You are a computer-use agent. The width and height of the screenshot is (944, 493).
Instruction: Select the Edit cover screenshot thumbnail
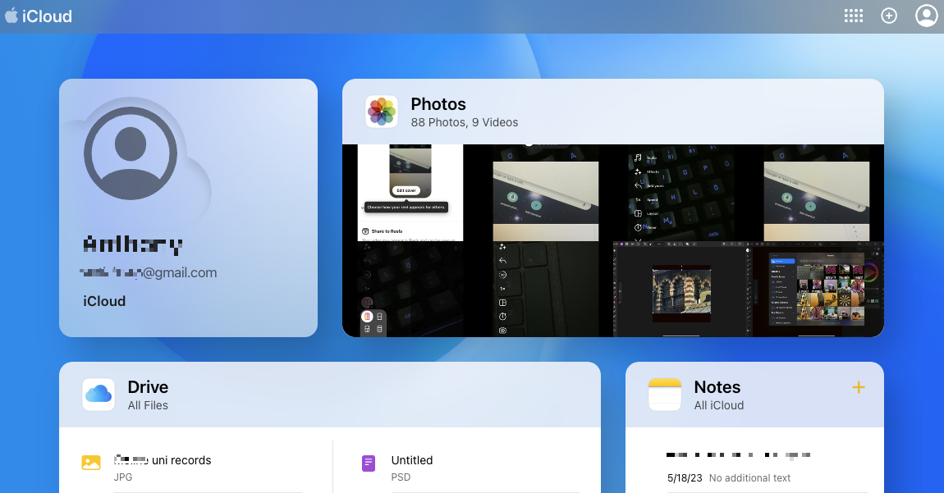410,193
